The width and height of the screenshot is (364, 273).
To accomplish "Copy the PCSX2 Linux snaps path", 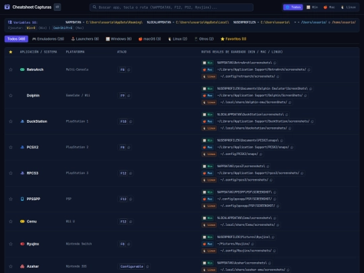I will point(261,154).
